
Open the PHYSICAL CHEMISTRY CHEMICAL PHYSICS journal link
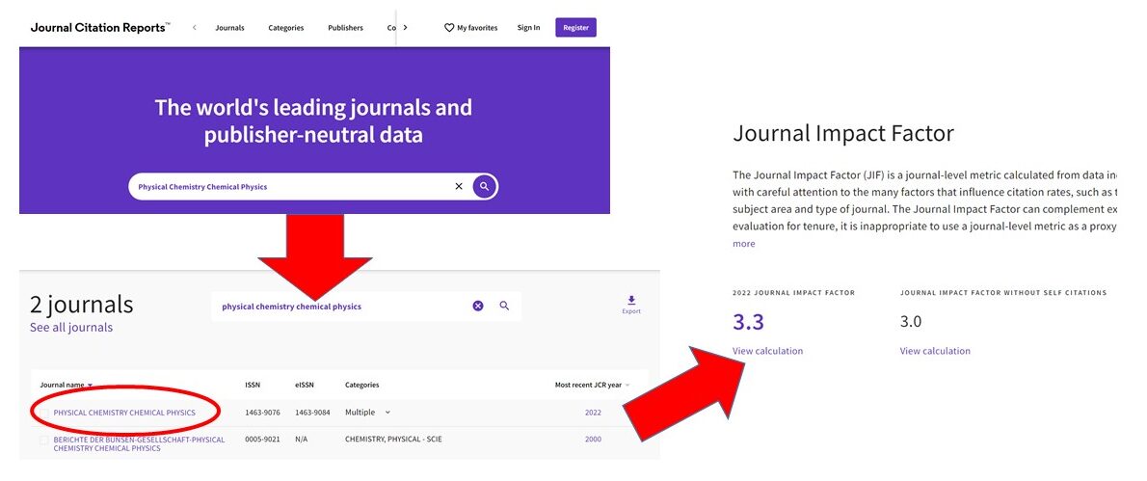point(124,413)
